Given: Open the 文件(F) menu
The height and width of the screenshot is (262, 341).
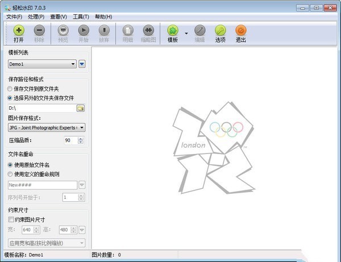Looking at the screenshot, I should (14, 16).
